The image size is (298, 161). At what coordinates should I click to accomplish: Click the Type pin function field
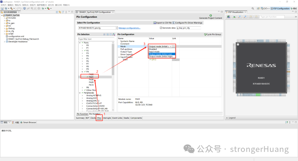[x=272, y=17]
